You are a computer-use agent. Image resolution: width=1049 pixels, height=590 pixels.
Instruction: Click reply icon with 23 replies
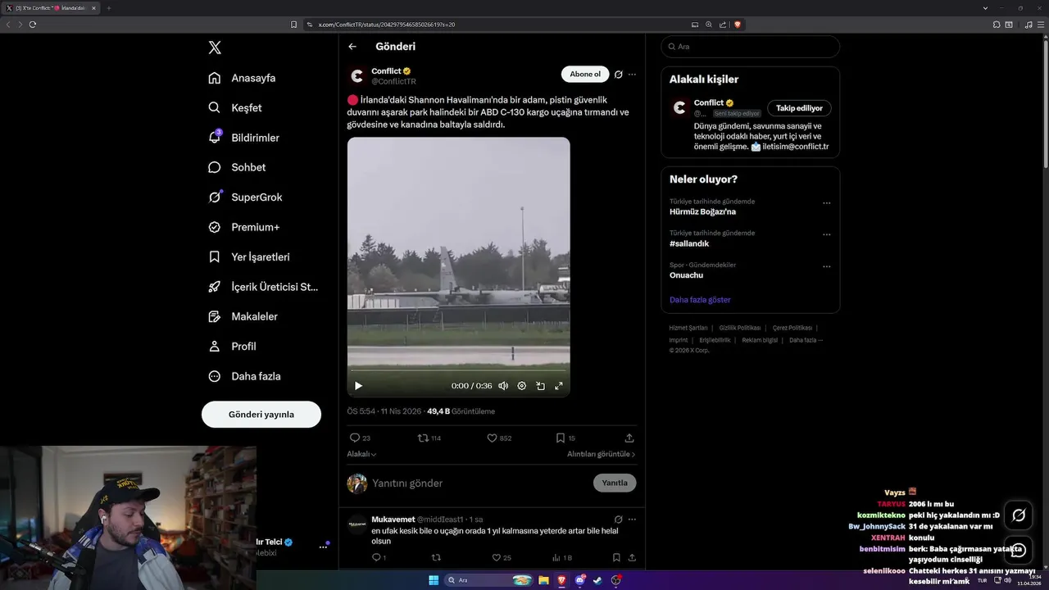coord(360,438)
